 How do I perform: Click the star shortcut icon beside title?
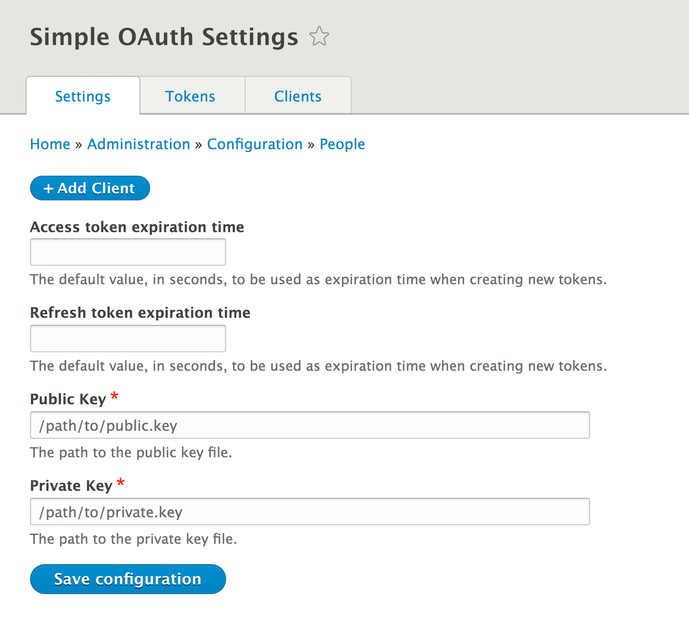(319, 37)
